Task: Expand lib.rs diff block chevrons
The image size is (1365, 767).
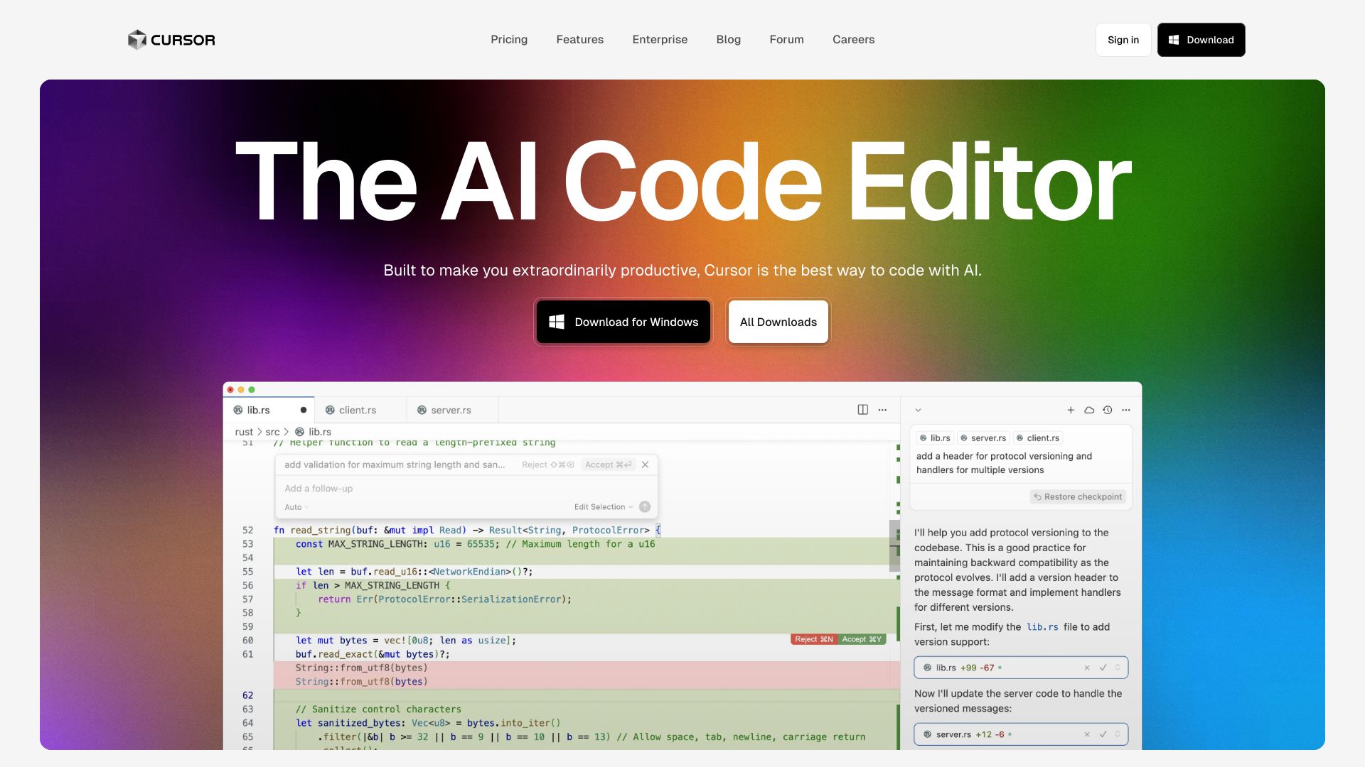Action: [1118, 668]
